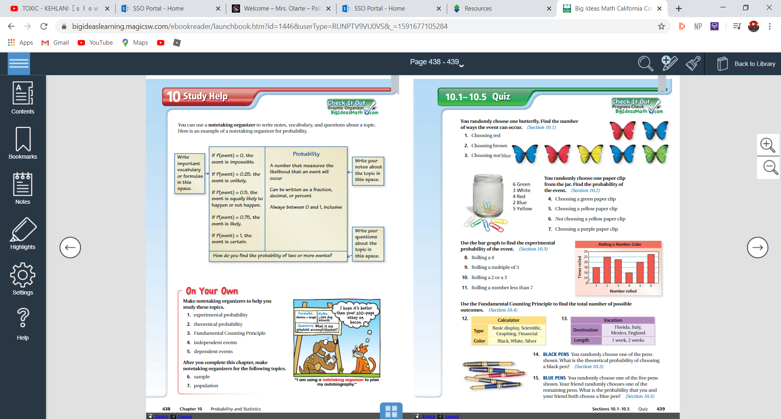The image size is (781, 419).
Task: Go to the previous page
Action: [70, 247]
